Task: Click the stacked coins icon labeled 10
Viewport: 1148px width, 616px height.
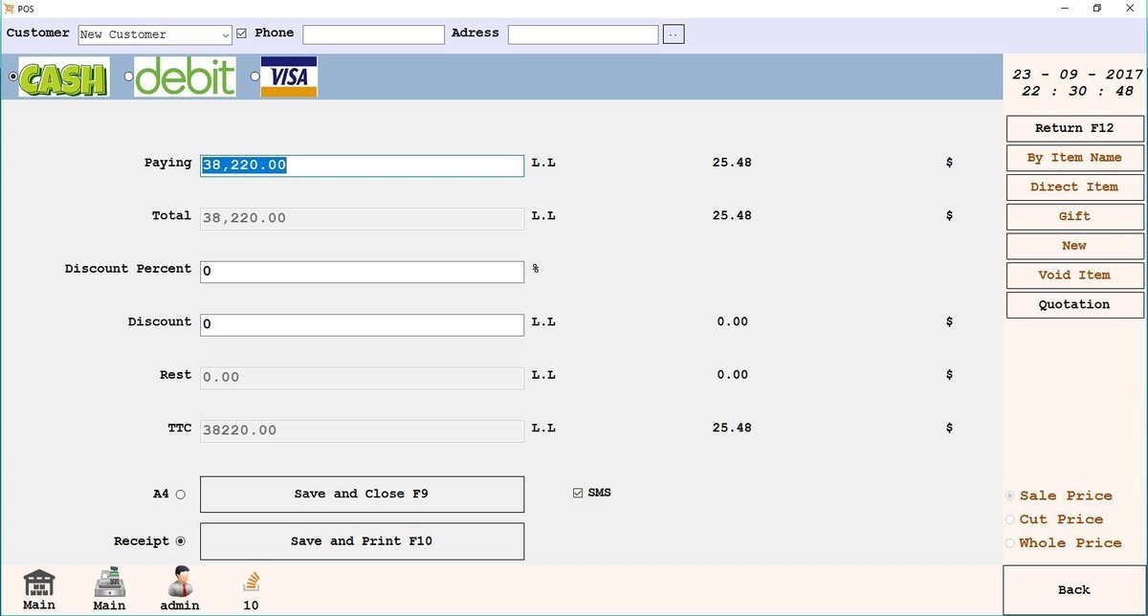Action: [251, 583]
